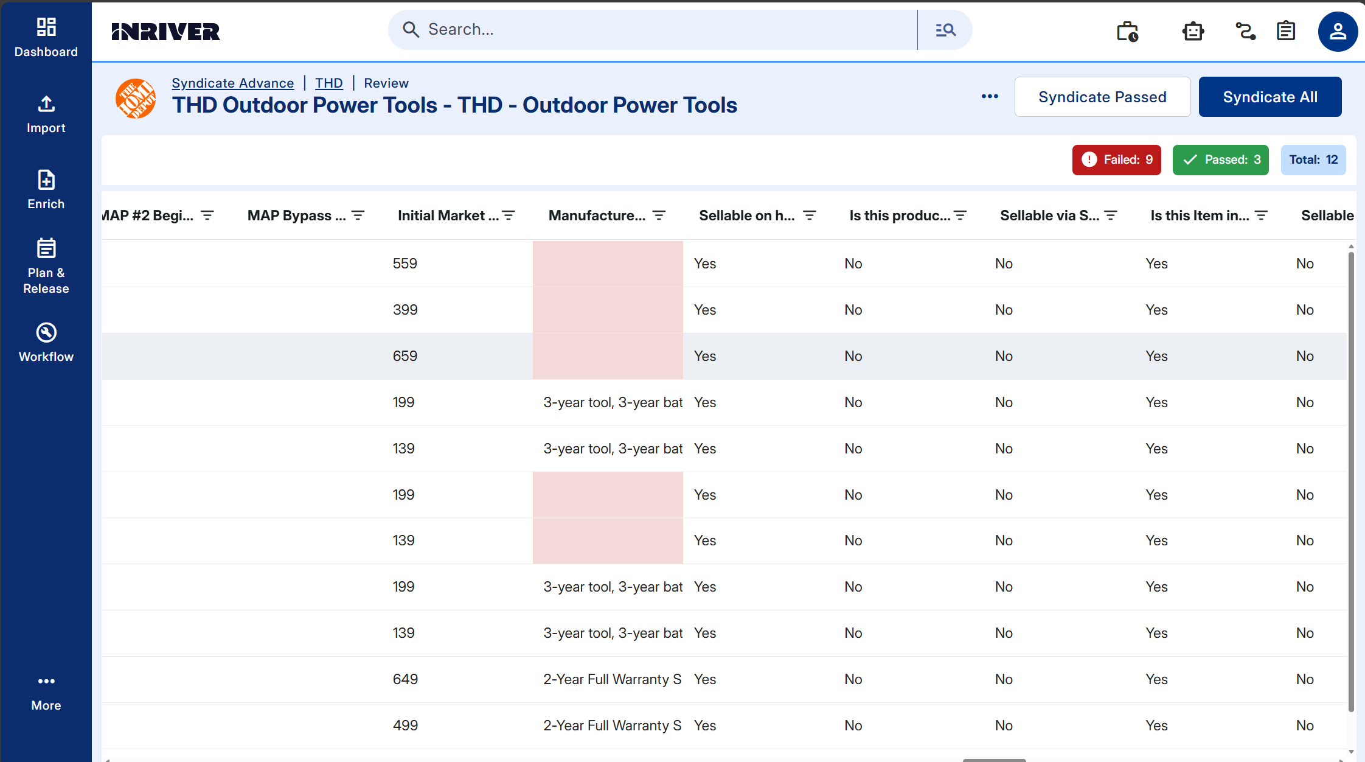
Task: Open the Workflow section icon
Action: 46,333
